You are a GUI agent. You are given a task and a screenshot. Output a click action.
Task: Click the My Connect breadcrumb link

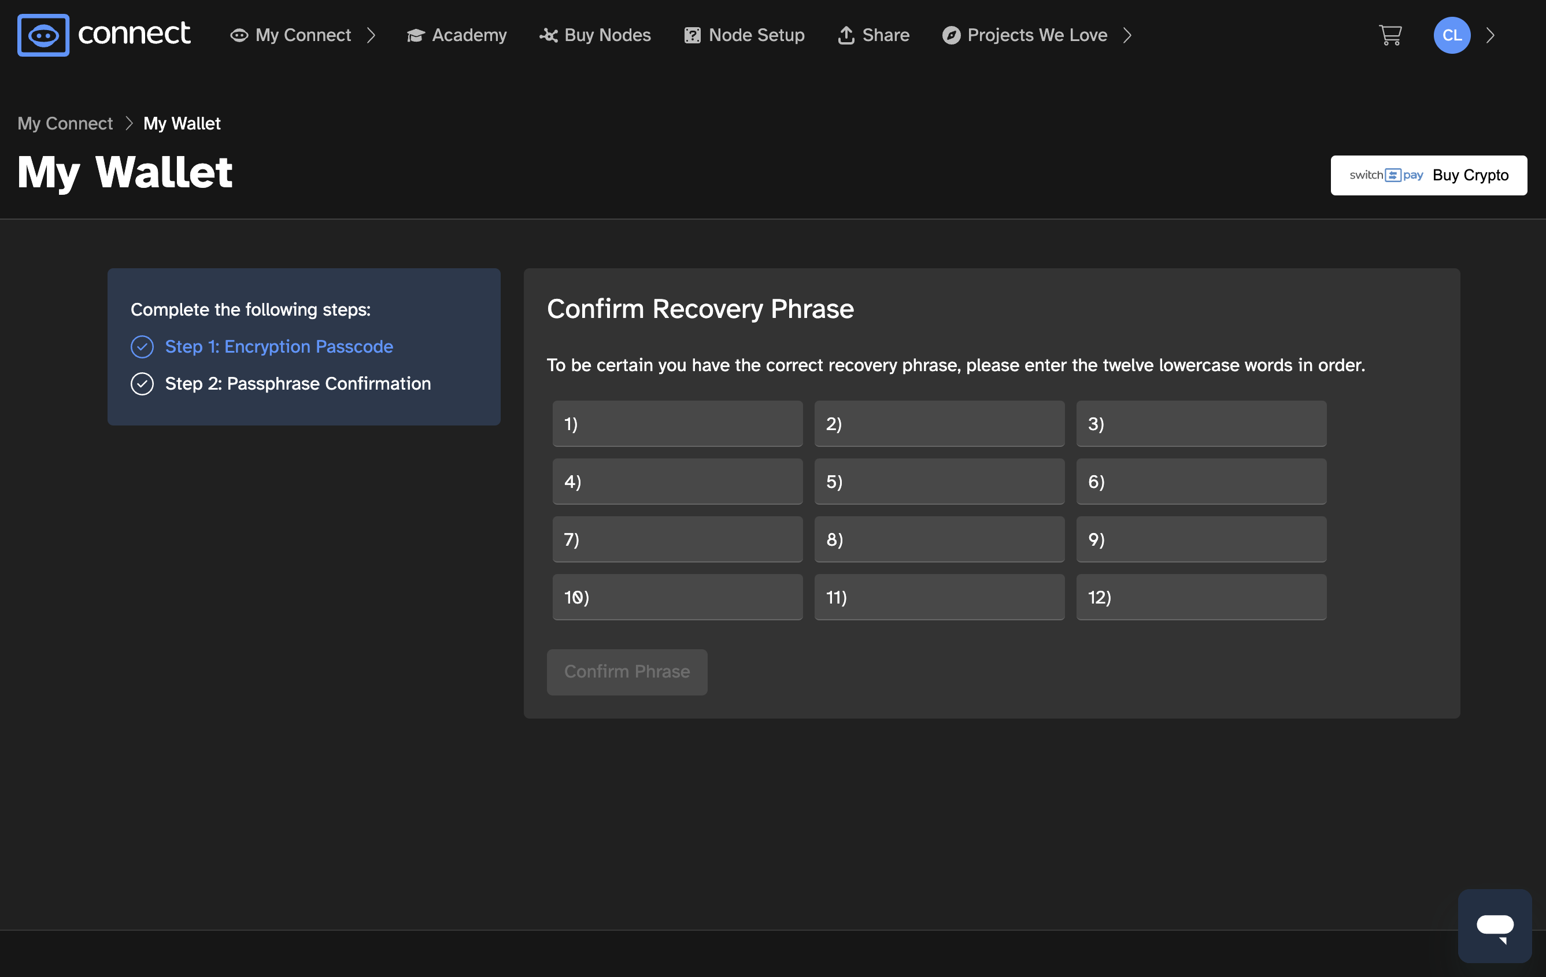click(x=65, y=123)
